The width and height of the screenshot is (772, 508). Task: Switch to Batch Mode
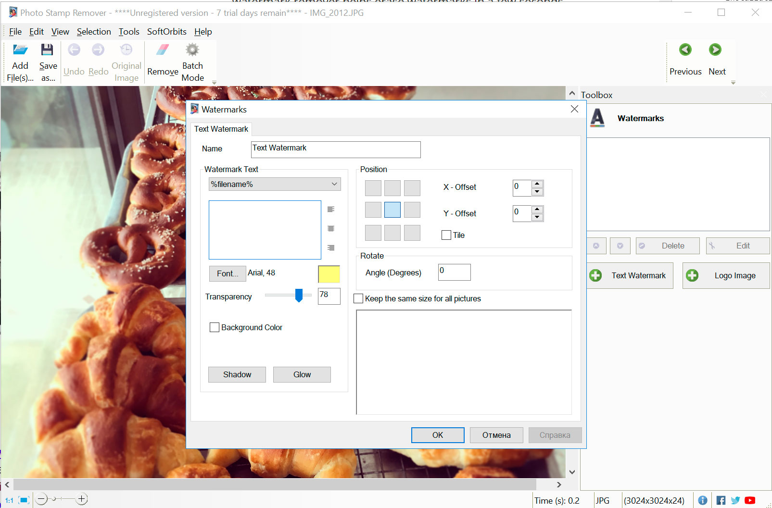pos(192,60)
